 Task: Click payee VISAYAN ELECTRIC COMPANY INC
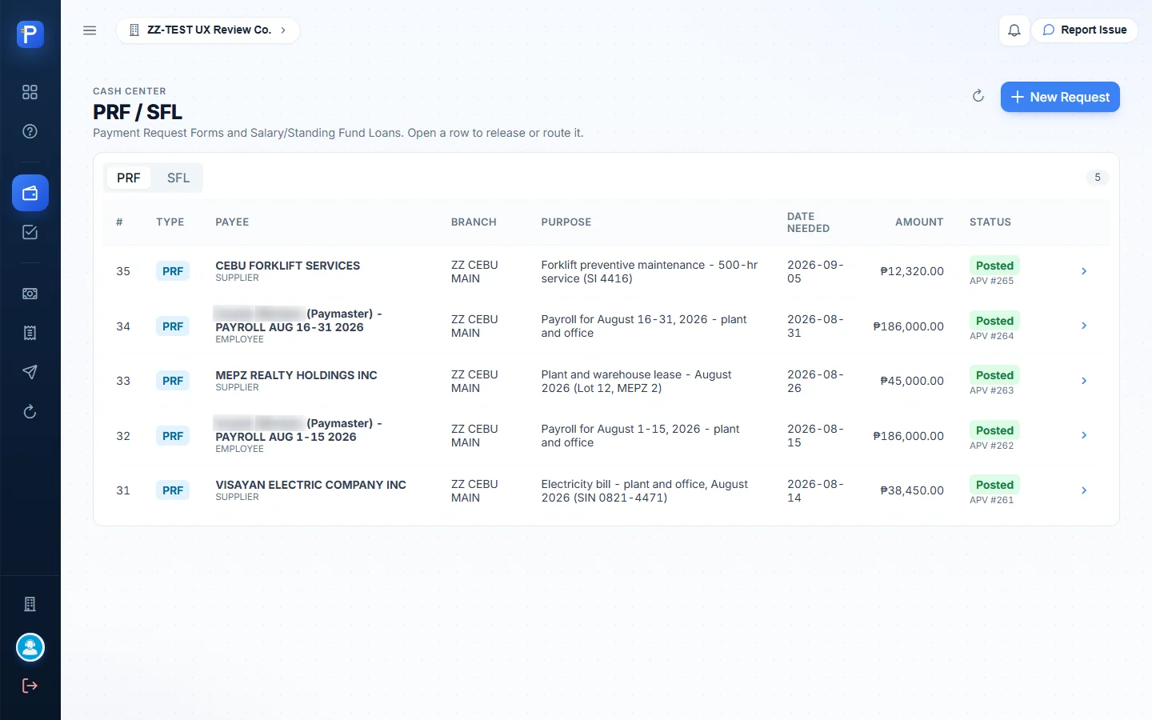(310, 485)
